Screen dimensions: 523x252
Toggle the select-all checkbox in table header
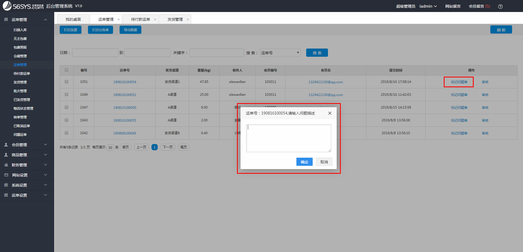click(66, 70)
